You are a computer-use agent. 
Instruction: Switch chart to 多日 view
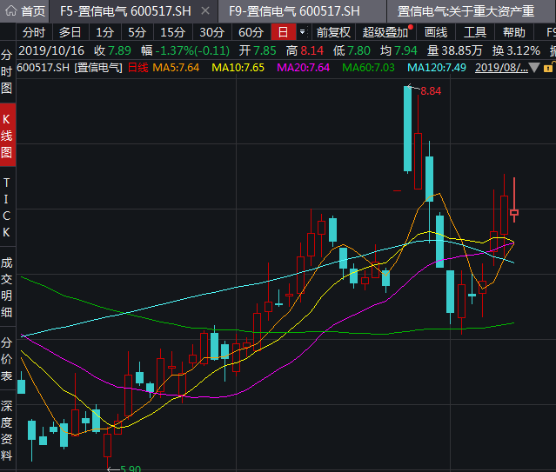click(x=70, y=32)
